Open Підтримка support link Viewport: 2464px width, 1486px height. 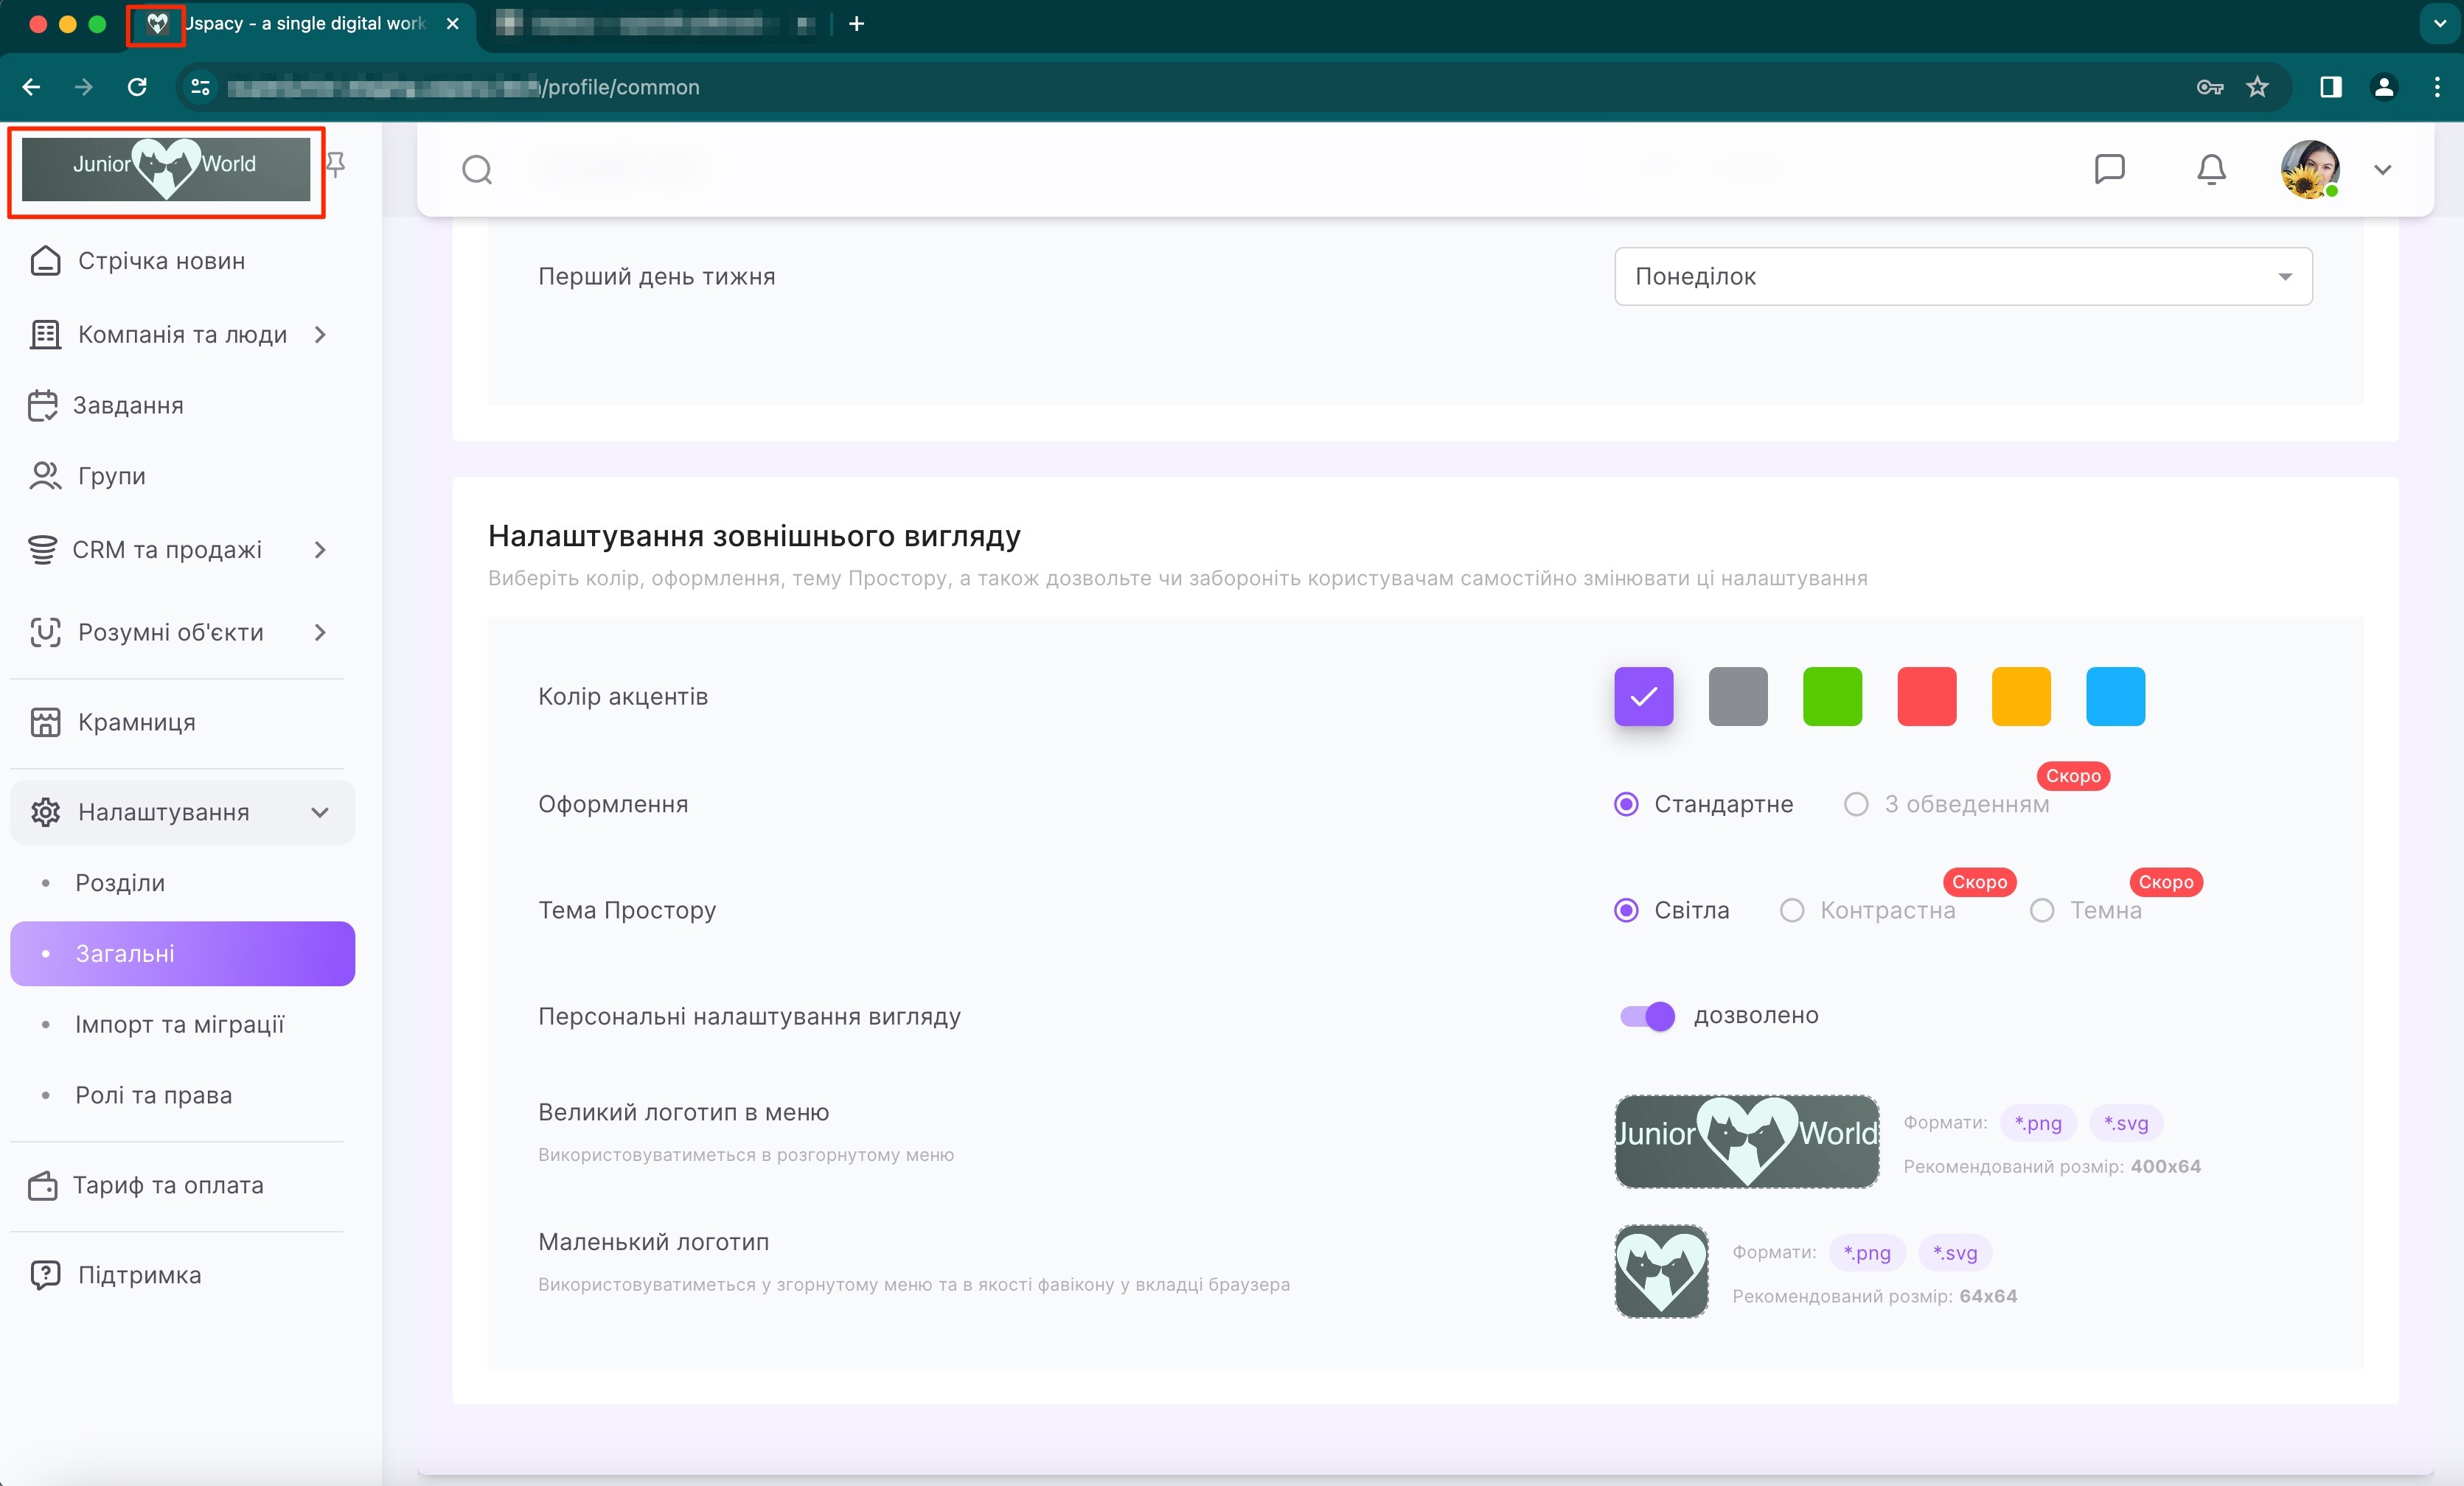click(139, 1275)
